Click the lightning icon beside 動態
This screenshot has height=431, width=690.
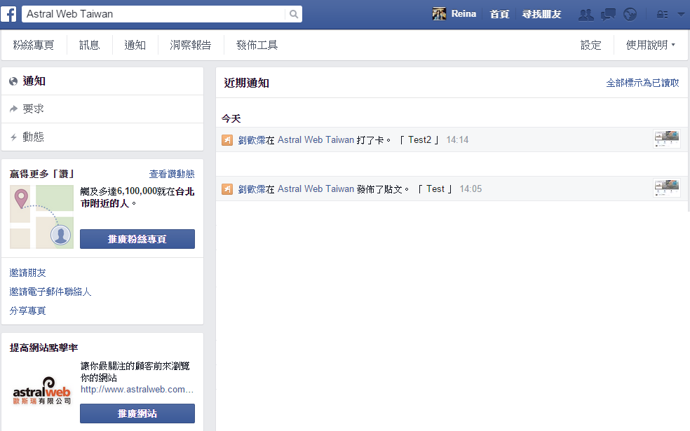(13, 137)
